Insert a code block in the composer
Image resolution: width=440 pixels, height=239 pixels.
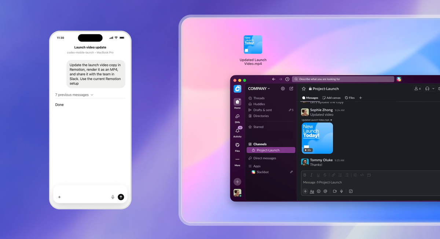tap(369, 175)
